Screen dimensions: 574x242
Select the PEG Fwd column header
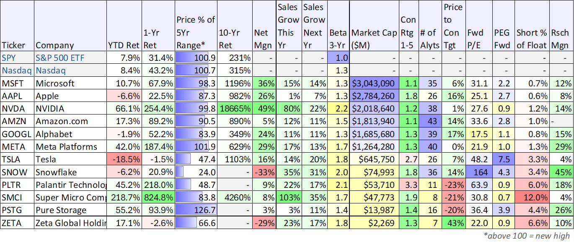pos(503,26)
